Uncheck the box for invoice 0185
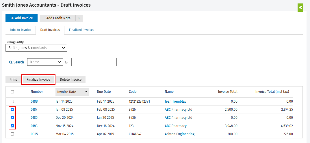310x143 pixels. click(x=12, y=118)
